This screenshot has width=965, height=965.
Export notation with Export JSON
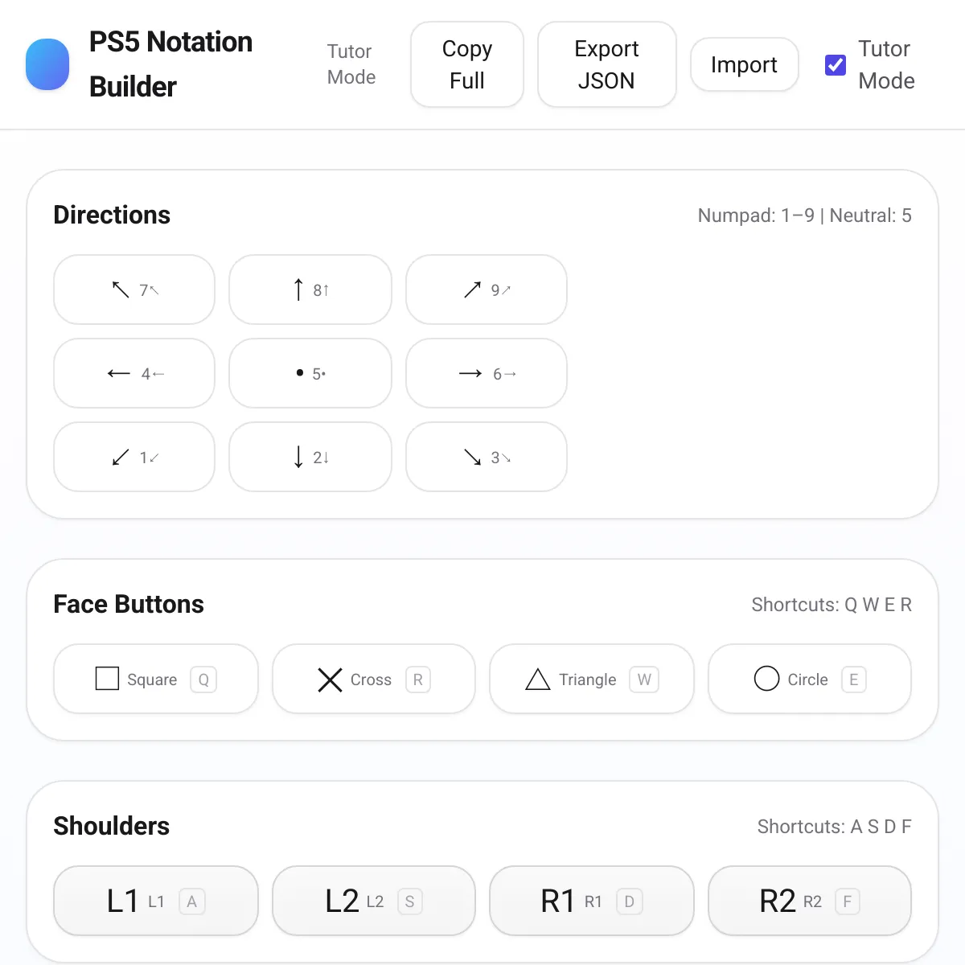[607, 64]
